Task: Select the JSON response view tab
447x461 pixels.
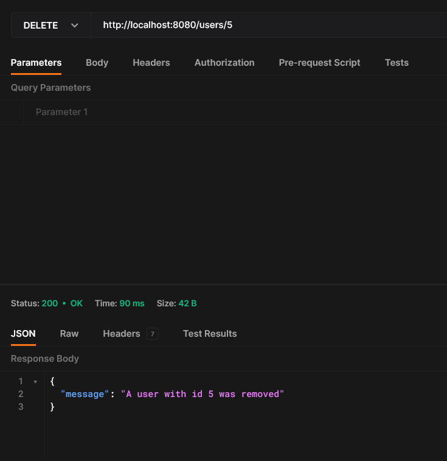Action: [23, 334]
